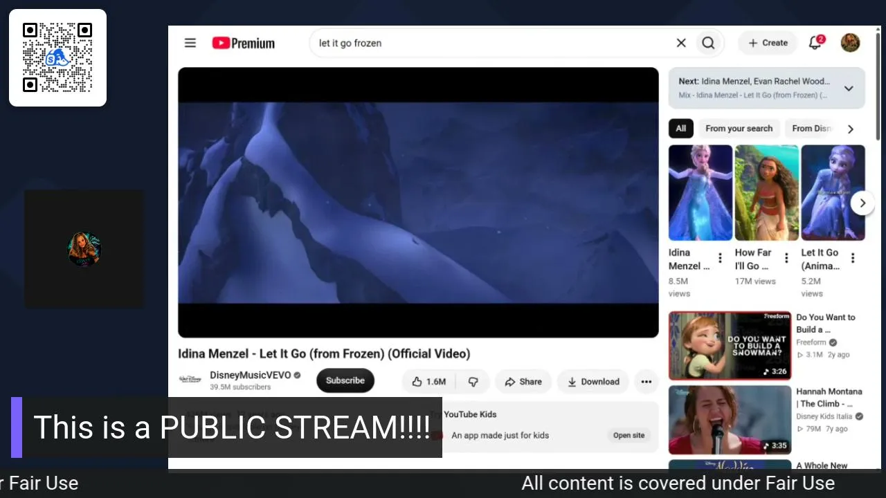Image resolution: width=886 pixels, height=498 pixels.
Task: Click the Disney Kids Italia channel name
Action: [824, 416]
